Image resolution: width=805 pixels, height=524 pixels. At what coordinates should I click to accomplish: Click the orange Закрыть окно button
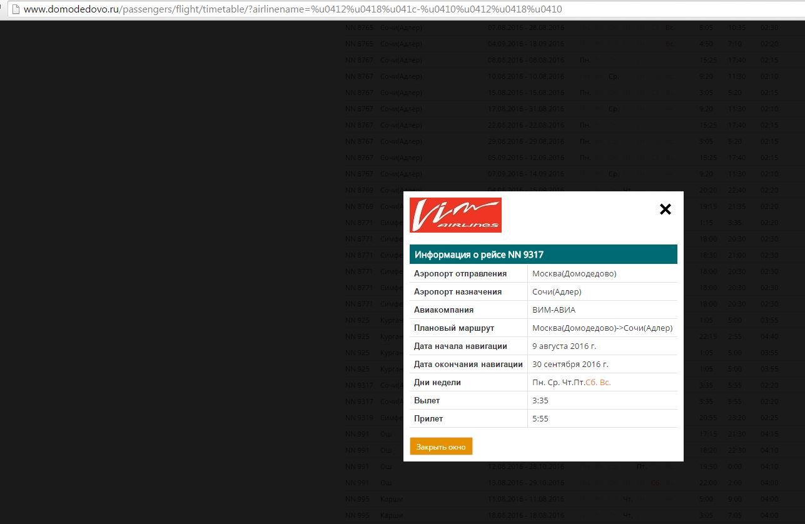coord(441,446)
